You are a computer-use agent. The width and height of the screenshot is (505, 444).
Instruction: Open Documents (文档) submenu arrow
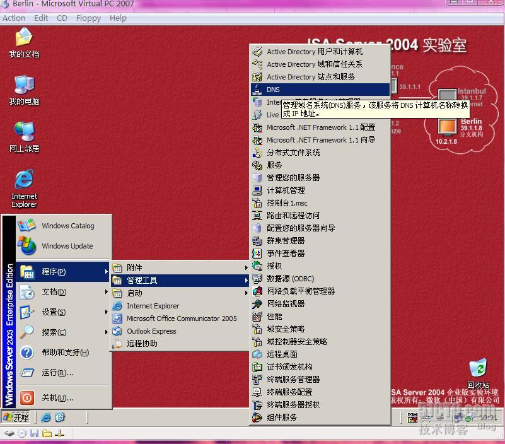point(107,292)
